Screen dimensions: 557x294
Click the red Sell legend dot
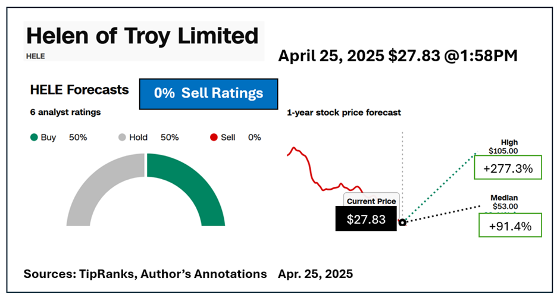click(x=213, y=137)
